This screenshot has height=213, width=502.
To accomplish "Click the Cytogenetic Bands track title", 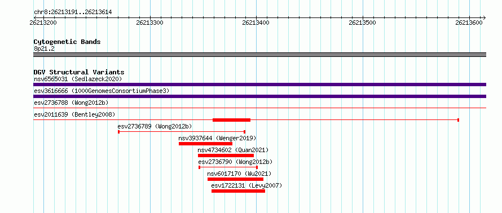I will pos(67,42).
